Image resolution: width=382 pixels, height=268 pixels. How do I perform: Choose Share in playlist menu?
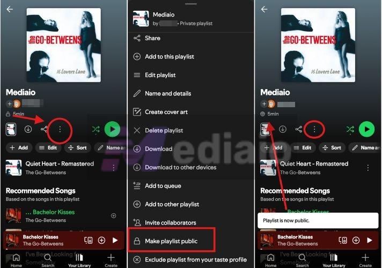coord(191,38)
